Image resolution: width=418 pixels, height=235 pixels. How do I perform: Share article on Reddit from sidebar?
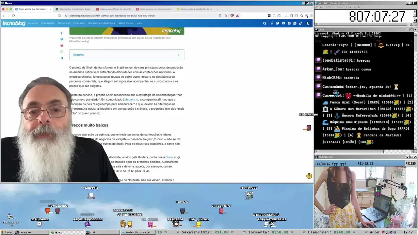pos(62,45)
